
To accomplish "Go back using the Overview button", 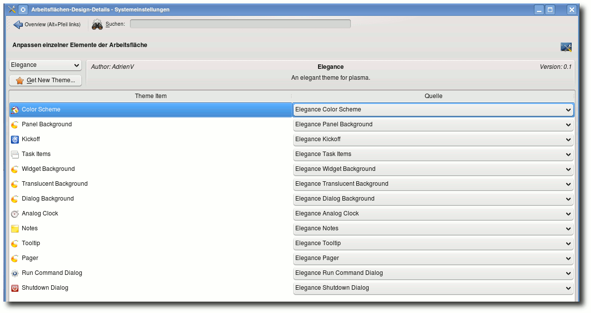I will coord(47,24).
